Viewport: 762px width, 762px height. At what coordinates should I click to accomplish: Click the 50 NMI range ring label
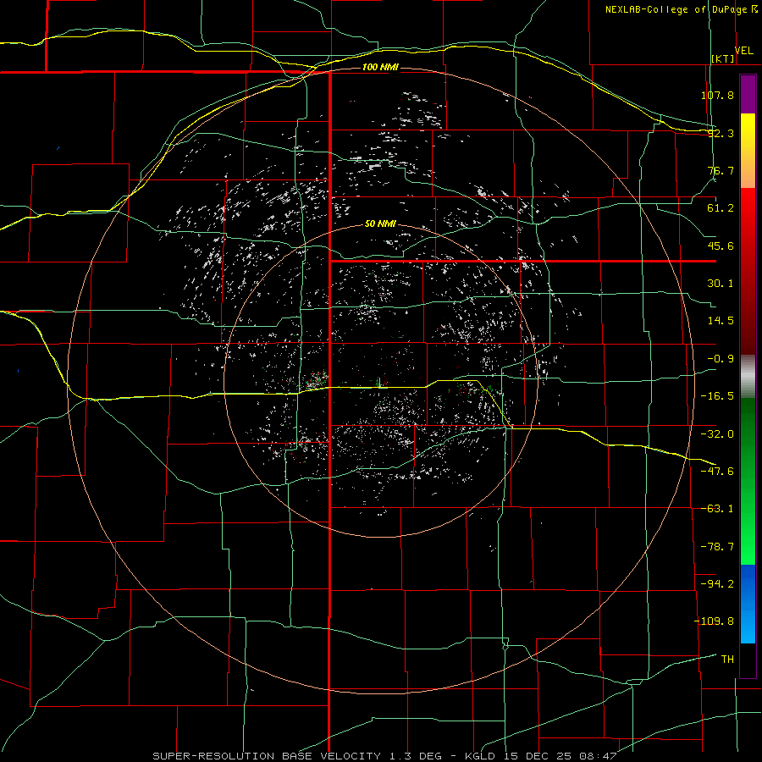pos(380,224)
